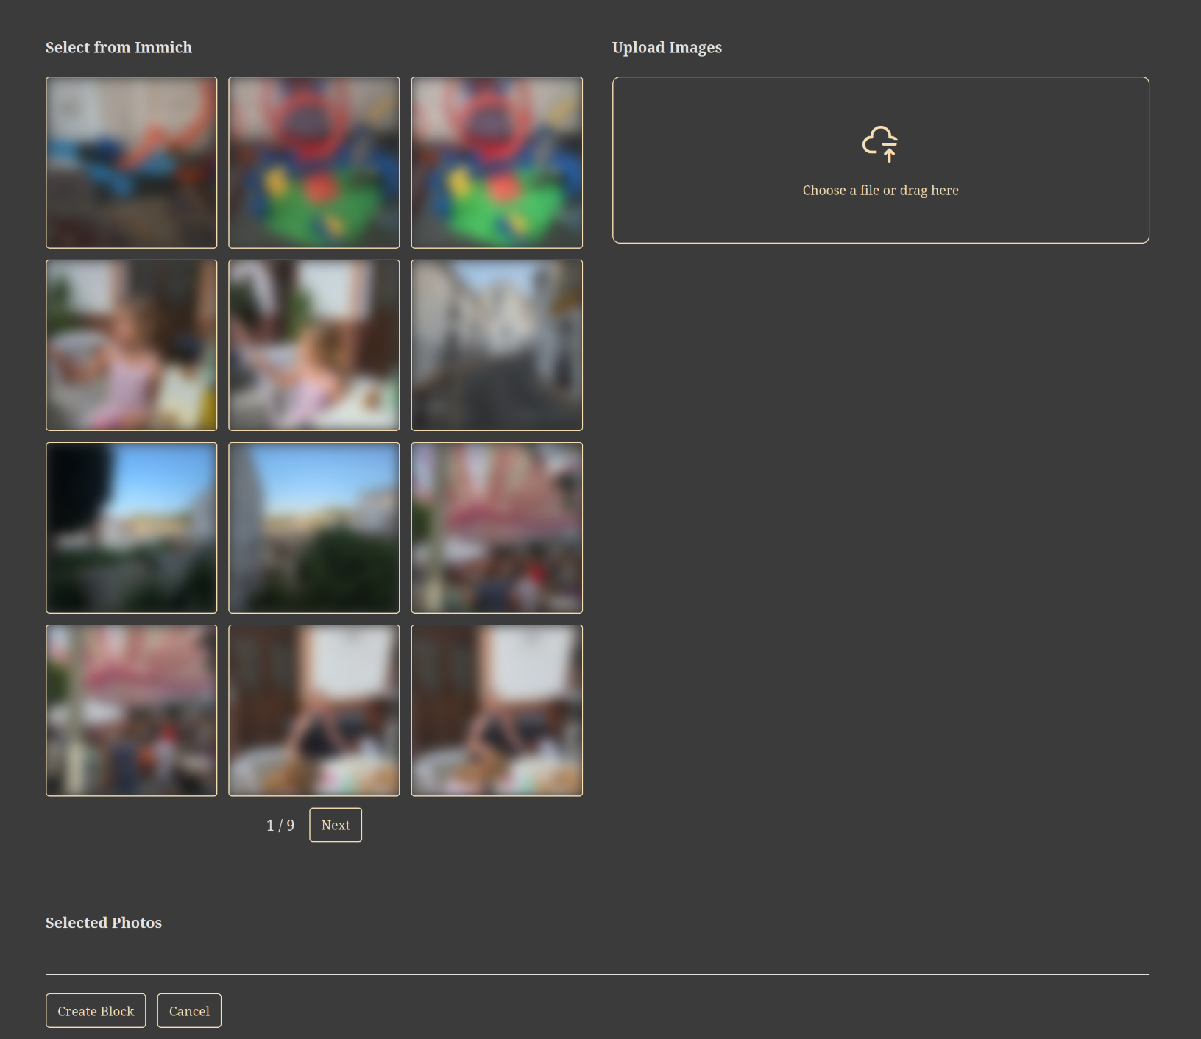Pick the first white shirt at table photo

coord(314,711)
